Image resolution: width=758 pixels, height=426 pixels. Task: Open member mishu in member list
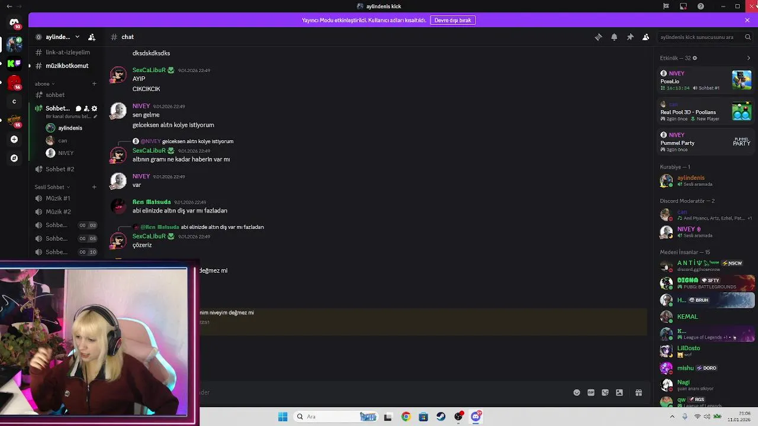point(706,368)
